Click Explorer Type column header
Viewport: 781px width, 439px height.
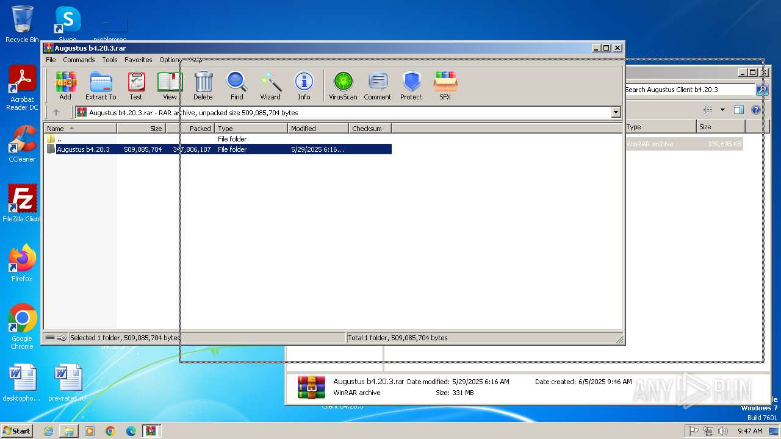(x=660, y=127)
